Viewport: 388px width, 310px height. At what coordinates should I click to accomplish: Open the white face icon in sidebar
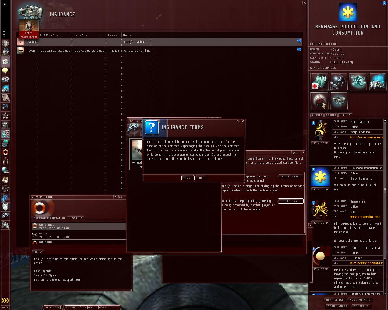coord(5,207)
